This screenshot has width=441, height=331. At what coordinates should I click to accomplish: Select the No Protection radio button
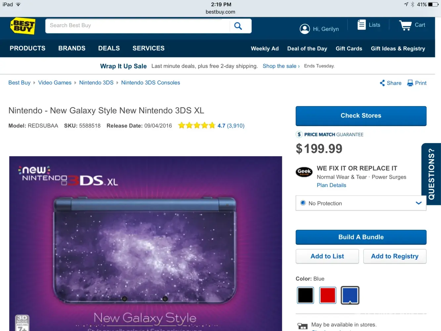(303, 203)
